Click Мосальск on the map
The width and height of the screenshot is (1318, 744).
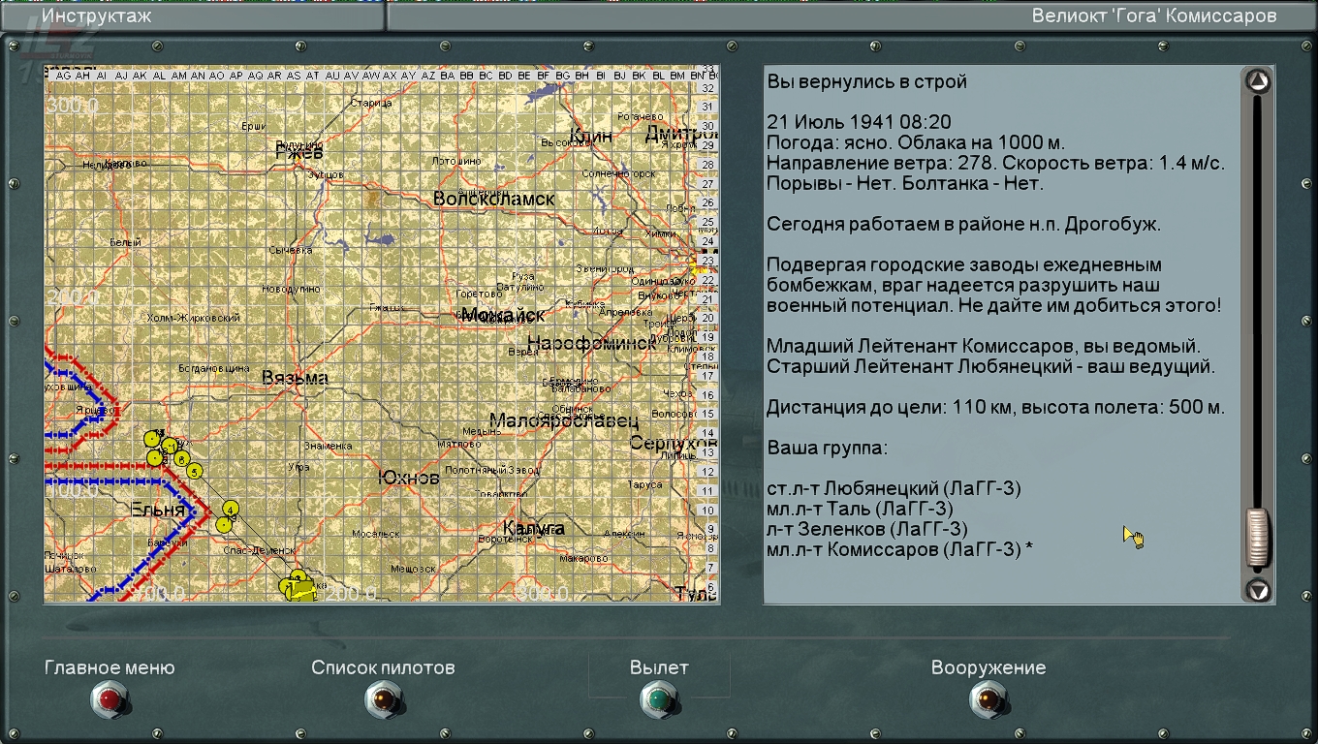coord(376,534)
